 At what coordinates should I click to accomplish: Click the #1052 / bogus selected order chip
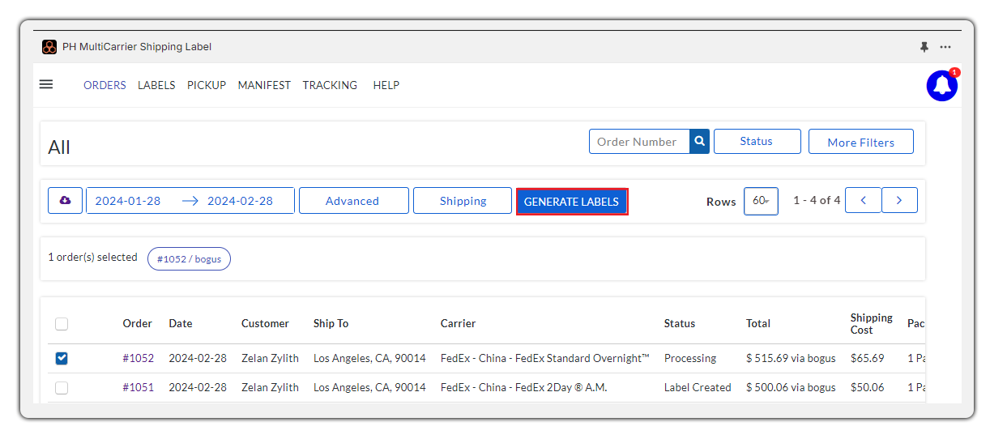point(189,259)
